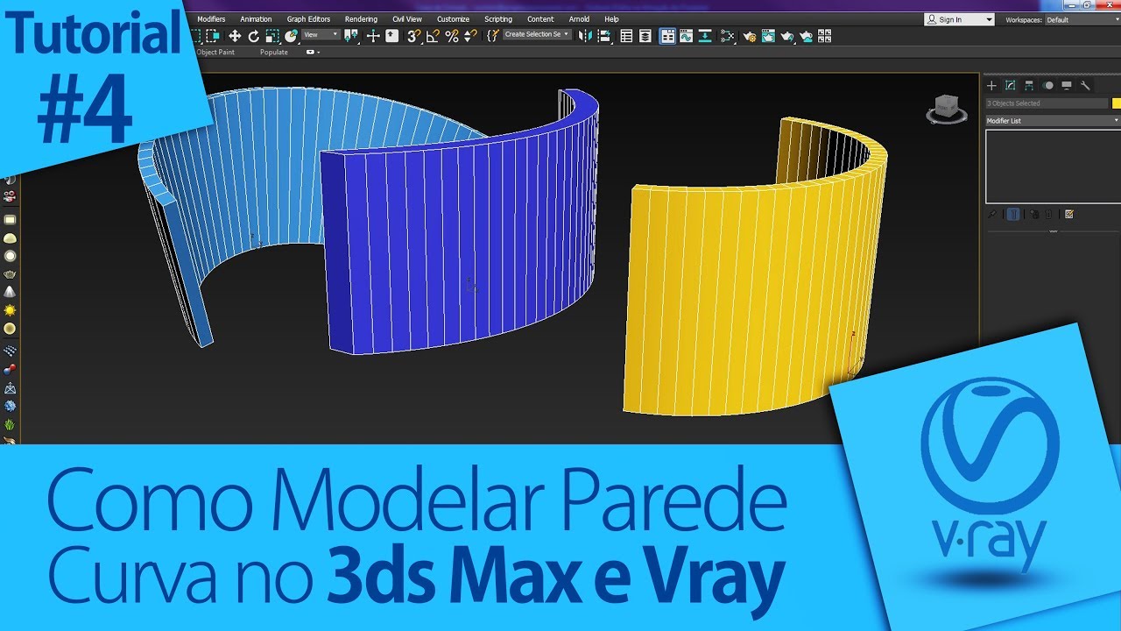Viewport: 1121px width, 631px height.
Task: Click the red and blue spheres icon
Action: (10, 369)
